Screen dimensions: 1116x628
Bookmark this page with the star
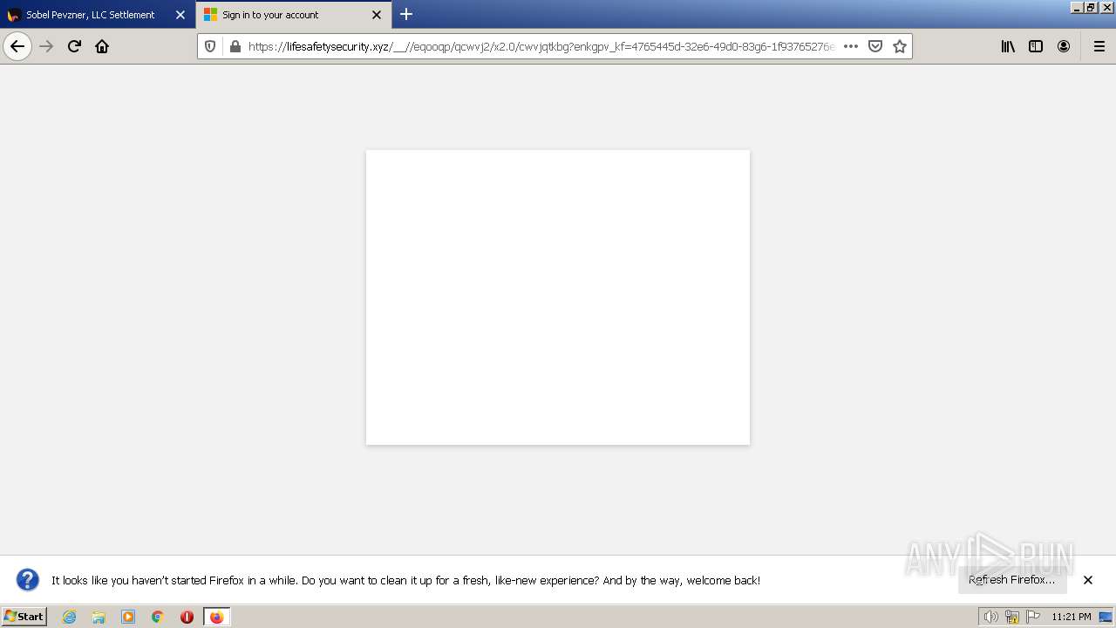click(900, 46)
